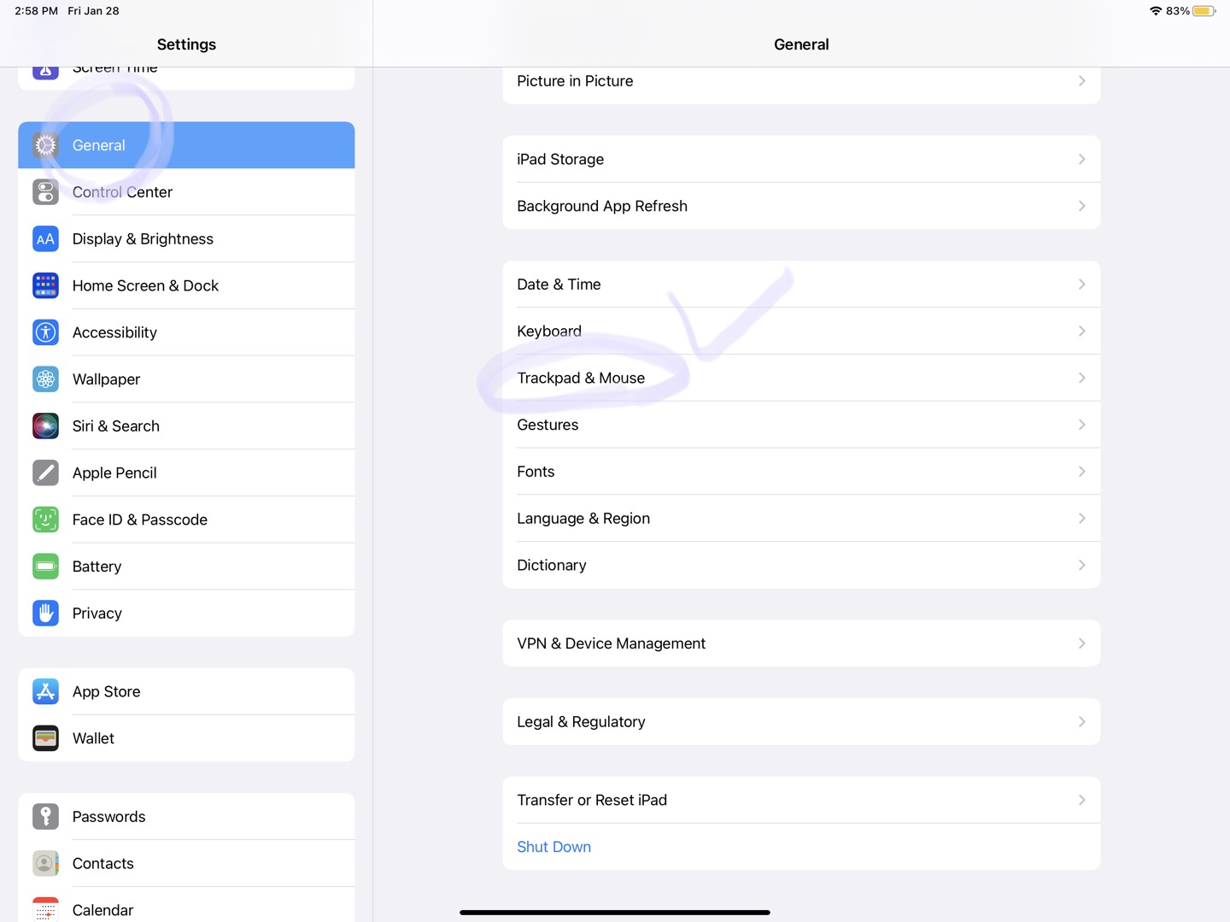This screenshot has height=922, width=1230.
Task: Select Contacts label in sidebar
Action: point(102,863)
